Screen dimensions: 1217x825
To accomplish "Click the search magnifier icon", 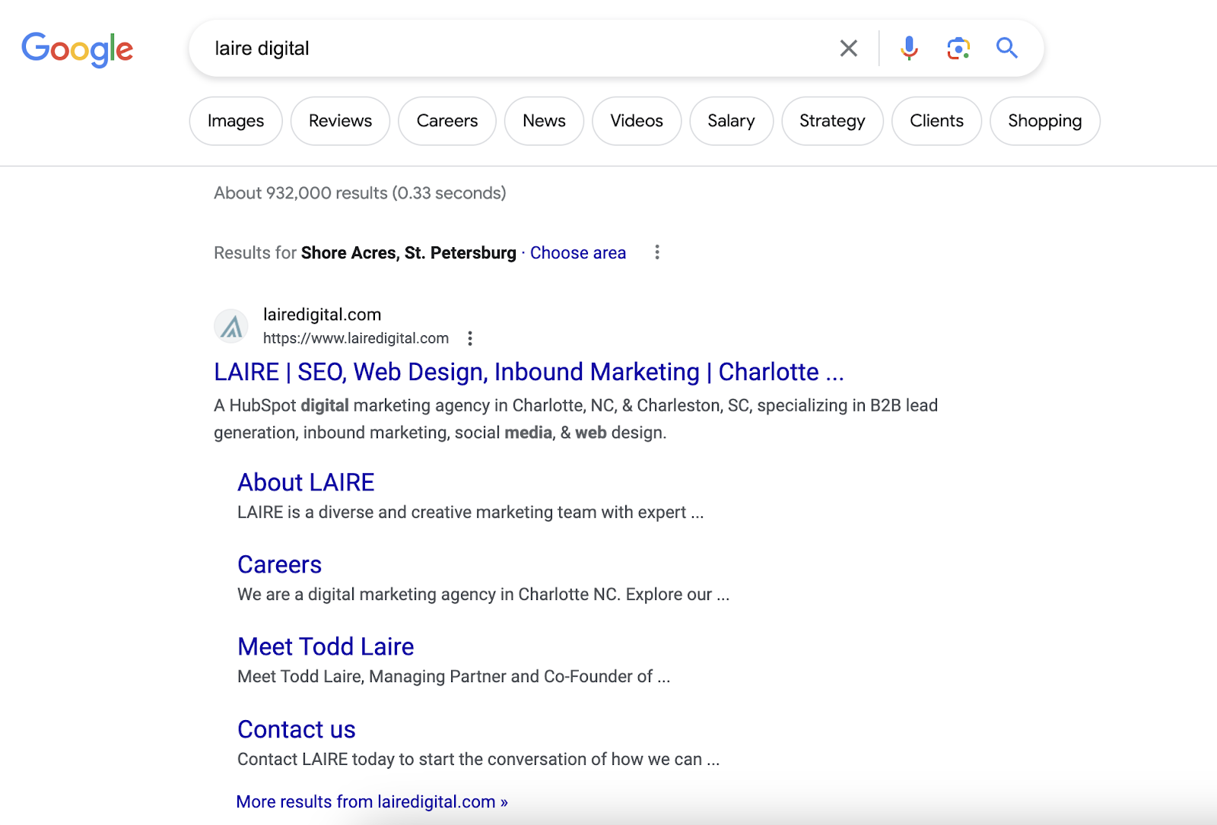I will 1006,48.
